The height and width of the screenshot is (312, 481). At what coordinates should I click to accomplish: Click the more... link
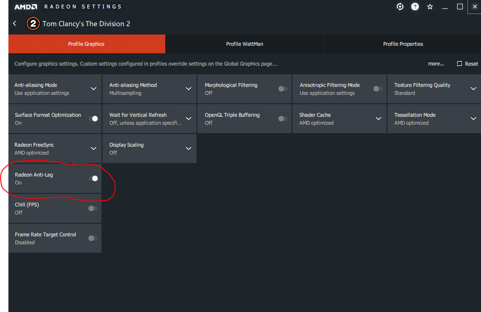tap(436, 64)
